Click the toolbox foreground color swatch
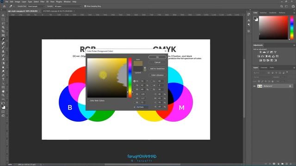This screenshot has width=296, height=166. [x=2, y=106]
